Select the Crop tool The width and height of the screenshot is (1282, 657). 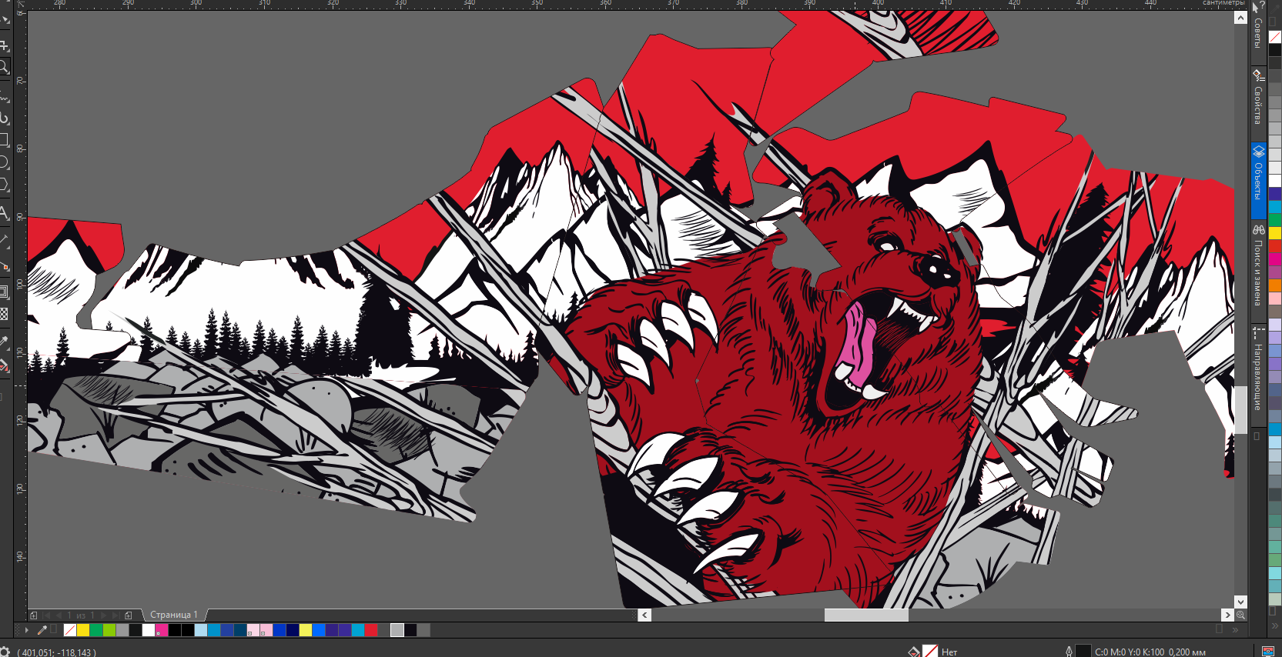[x=4, y=45]
